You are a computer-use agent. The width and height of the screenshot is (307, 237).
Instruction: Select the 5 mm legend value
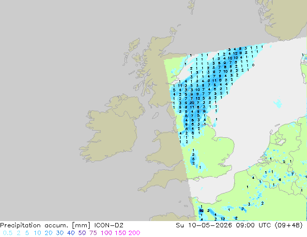tap(27, 233)
